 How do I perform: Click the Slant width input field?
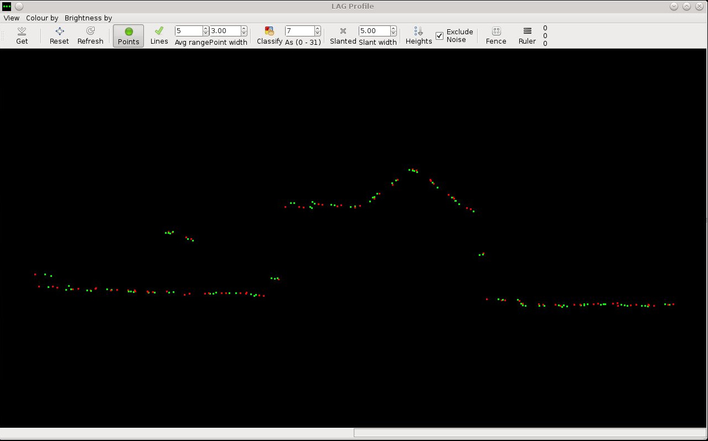[374, 31]
